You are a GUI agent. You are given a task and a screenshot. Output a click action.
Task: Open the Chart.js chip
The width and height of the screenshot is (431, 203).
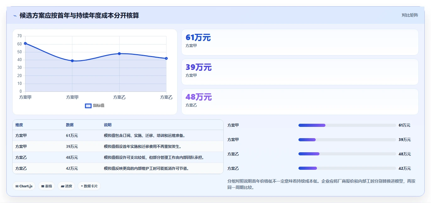click(24, 186)
